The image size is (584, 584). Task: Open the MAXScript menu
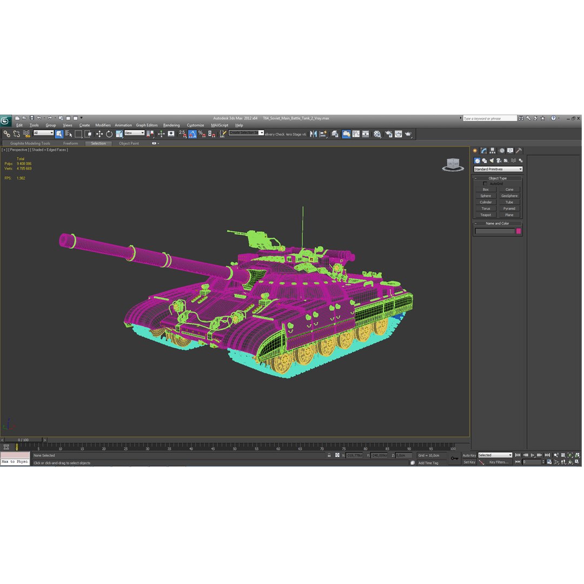pyautogui.click(x=220, y=125)
